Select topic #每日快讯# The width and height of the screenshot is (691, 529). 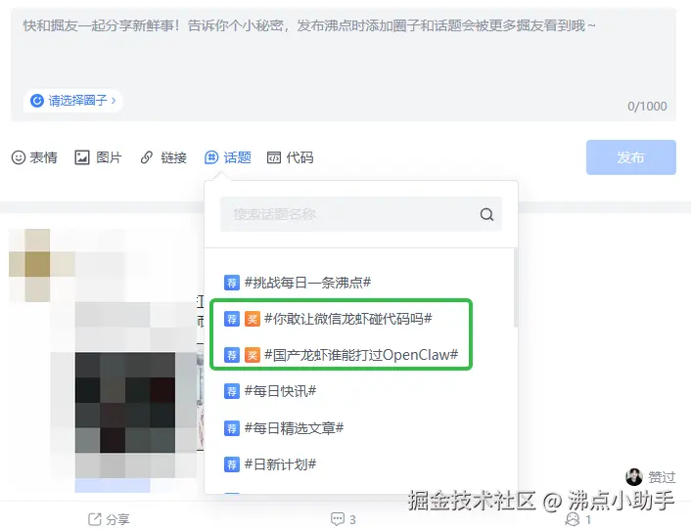click(280, 391)
